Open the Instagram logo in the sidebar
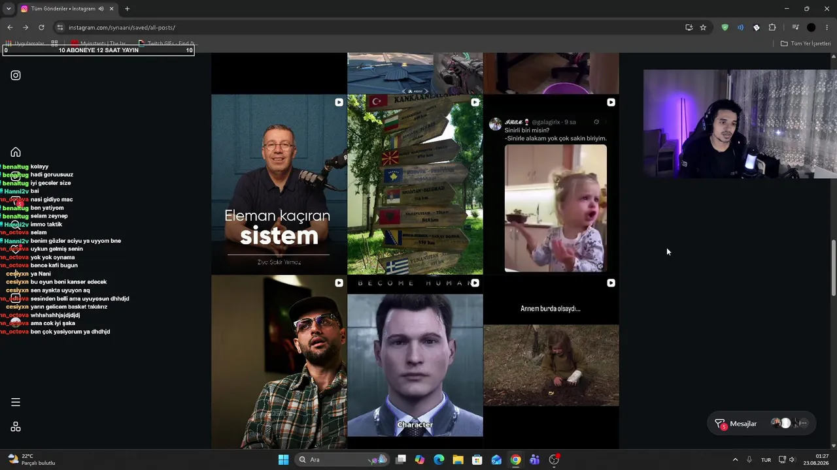 click(16, 75)
